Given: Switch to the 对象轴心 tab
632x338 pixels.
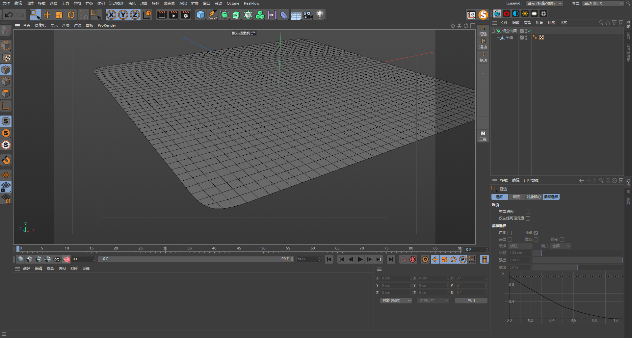Looking at the screenshot, I should [534, 197].
